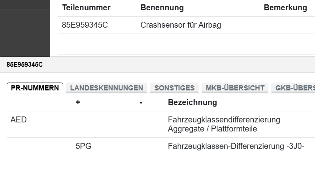Click Fahrzeugklassendifferenzierung Aggregate / Plattformteile description

coord(224,124)
